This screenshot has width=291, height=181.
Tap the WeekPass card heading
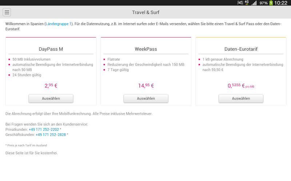(x=146, y=49)
